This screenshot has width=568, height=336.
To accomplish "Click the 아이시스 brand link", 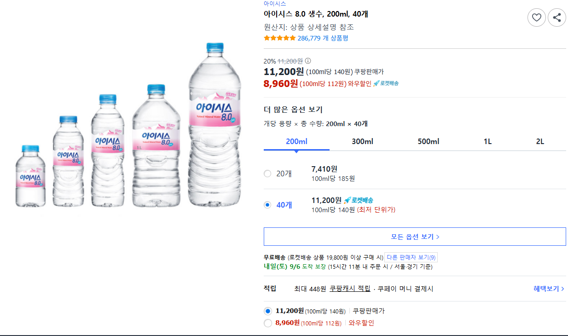I will (x=275, y=4).
